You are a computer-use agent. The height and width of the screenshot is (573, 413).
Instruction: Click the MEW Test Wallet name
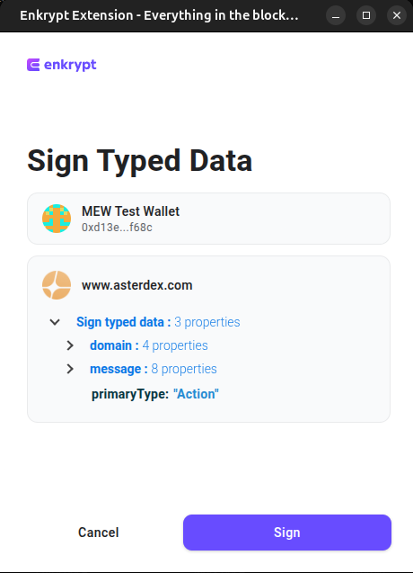[130, 211]
